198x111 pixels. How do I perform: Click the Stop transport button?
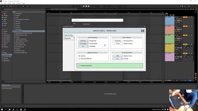(86, 6)
